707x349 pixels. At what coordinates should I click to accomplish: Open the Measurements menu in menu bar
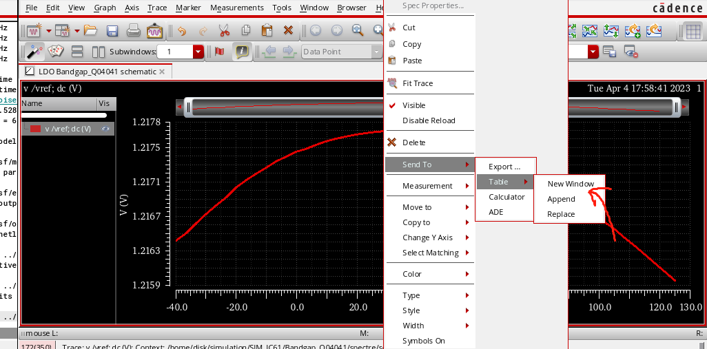pos(236,8)
